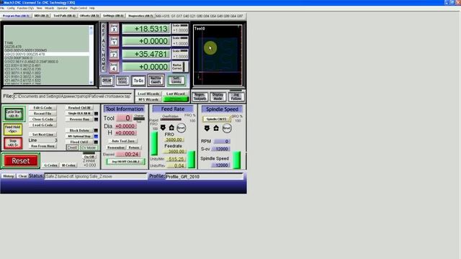The height and width of the screenshot is (259, 461).
Task: Click the green Cycle Start button
Action: (14, 114)
